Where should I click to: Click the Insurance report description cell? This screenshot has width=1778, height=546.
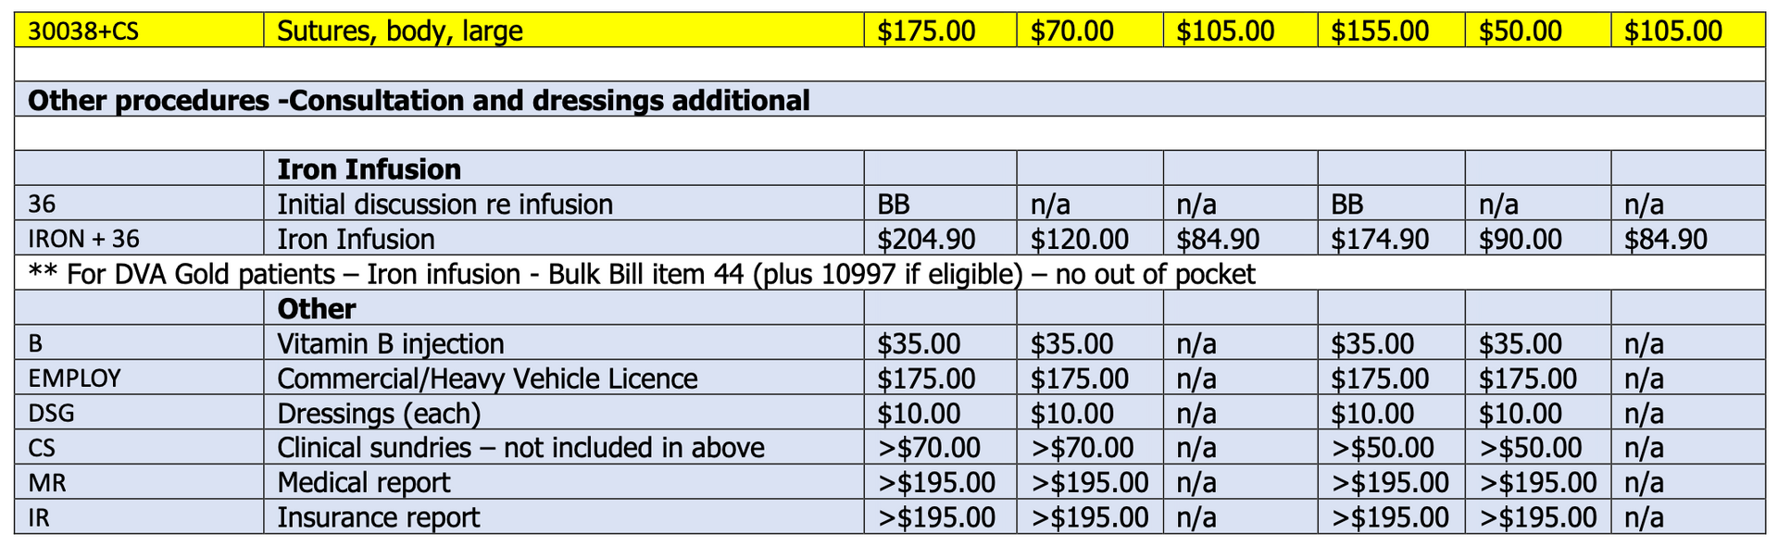(564, 516)
